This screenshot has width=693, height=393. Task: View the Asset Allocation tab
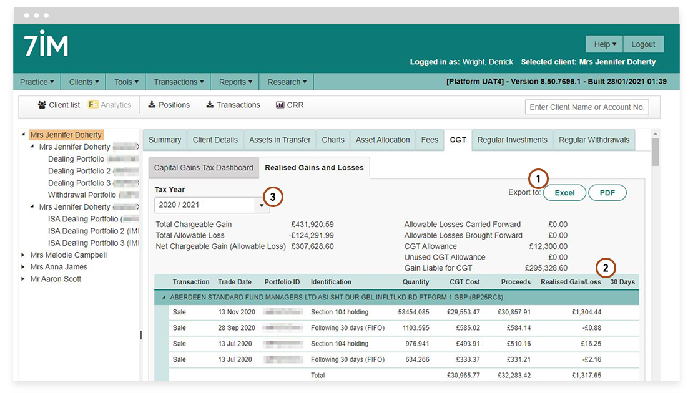(383, 140)
